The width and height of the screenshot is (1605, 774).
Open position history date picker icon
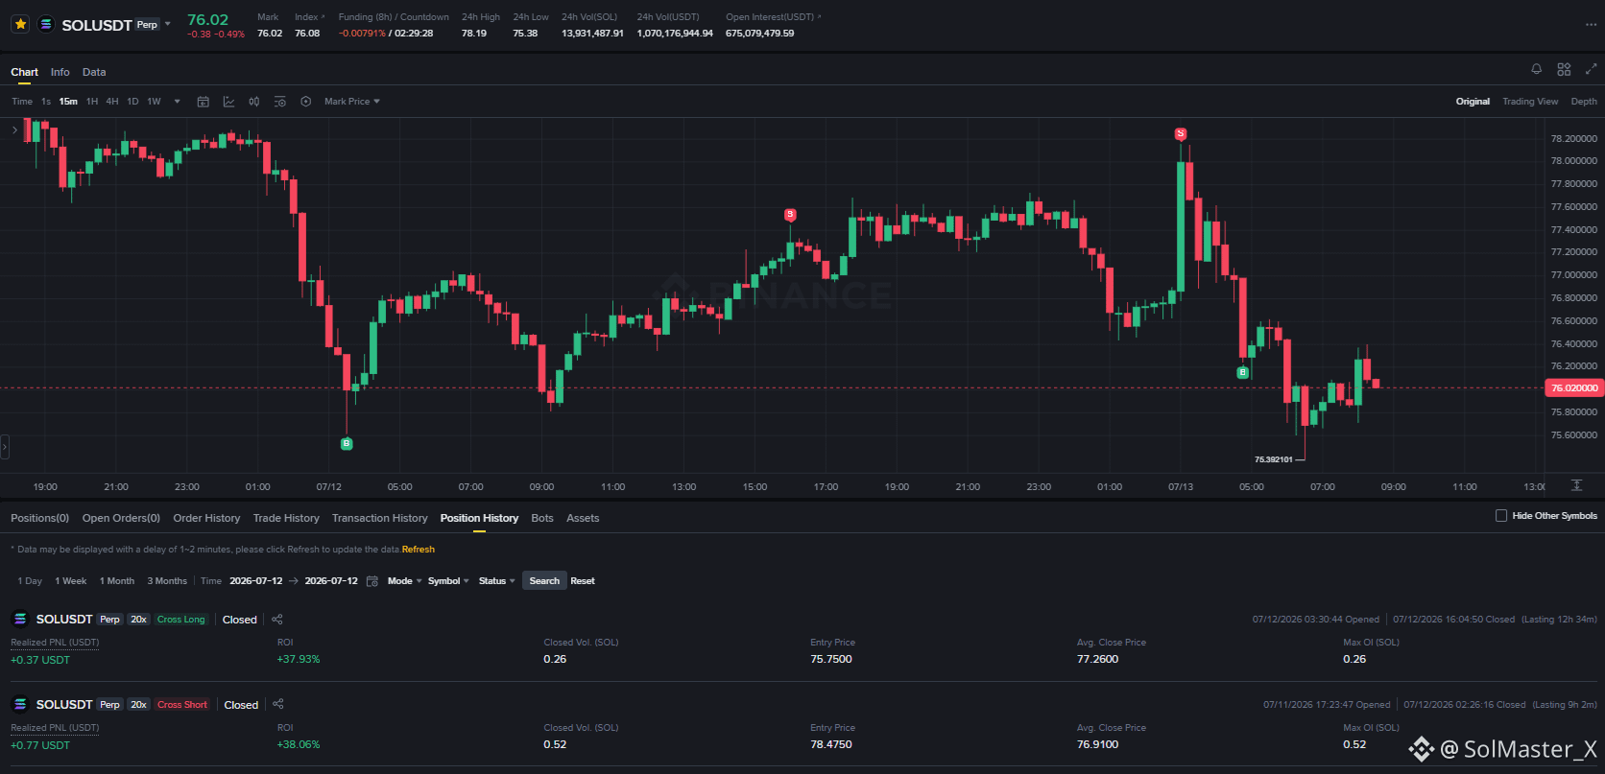[372, 581]
